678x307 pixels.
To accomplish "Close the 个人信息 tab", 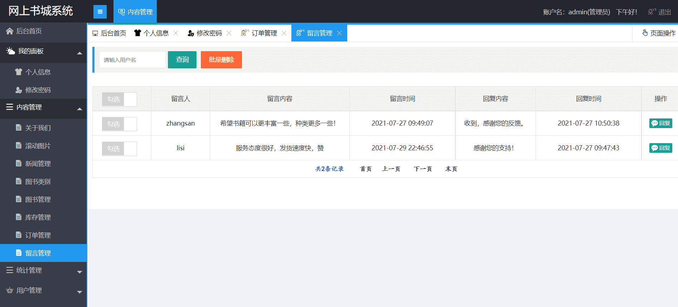I will point(176,33).
